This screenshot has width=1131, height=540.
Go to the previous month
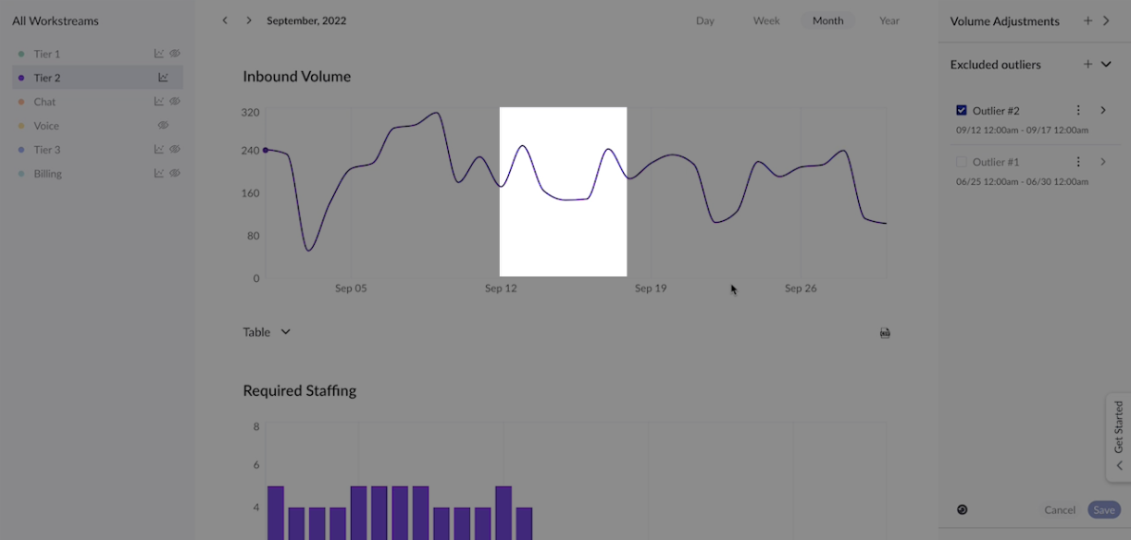tap(225, 20)
